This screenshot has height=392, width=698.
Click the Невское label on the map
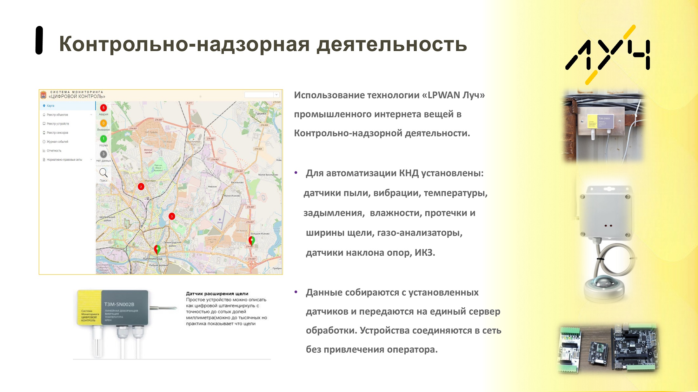point(212,187)
